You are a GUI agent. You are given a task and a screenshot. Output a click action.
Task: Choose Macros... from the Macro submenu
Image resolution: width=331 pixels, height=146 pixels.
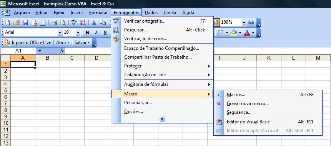point(268,95)
